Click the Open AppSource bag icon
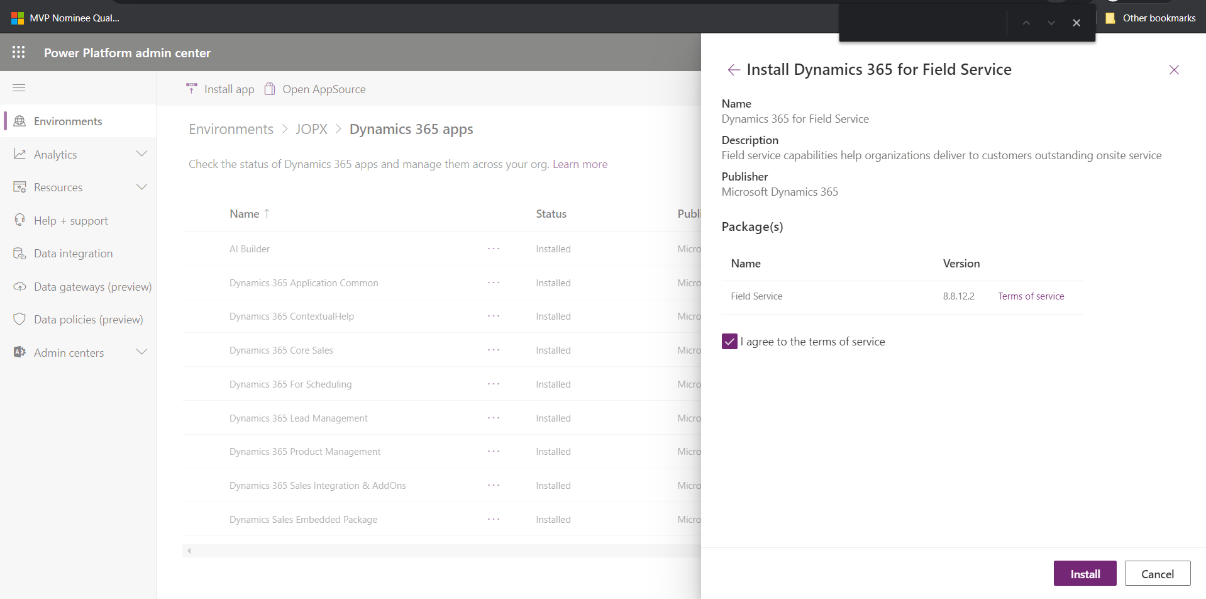The height and width of the screenshot is (599, 1206). [270, 89]
